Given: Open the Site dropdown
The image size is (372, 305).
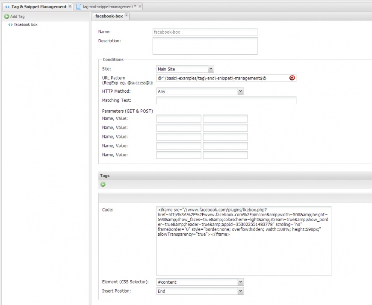Looking at the screenshot, I should coord(210,69).
